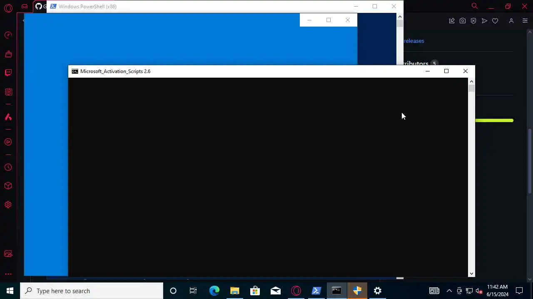533x299 pixels.
Task: Close the inner white-titled window inside PowerShell
Action: [x=348, y=20]
